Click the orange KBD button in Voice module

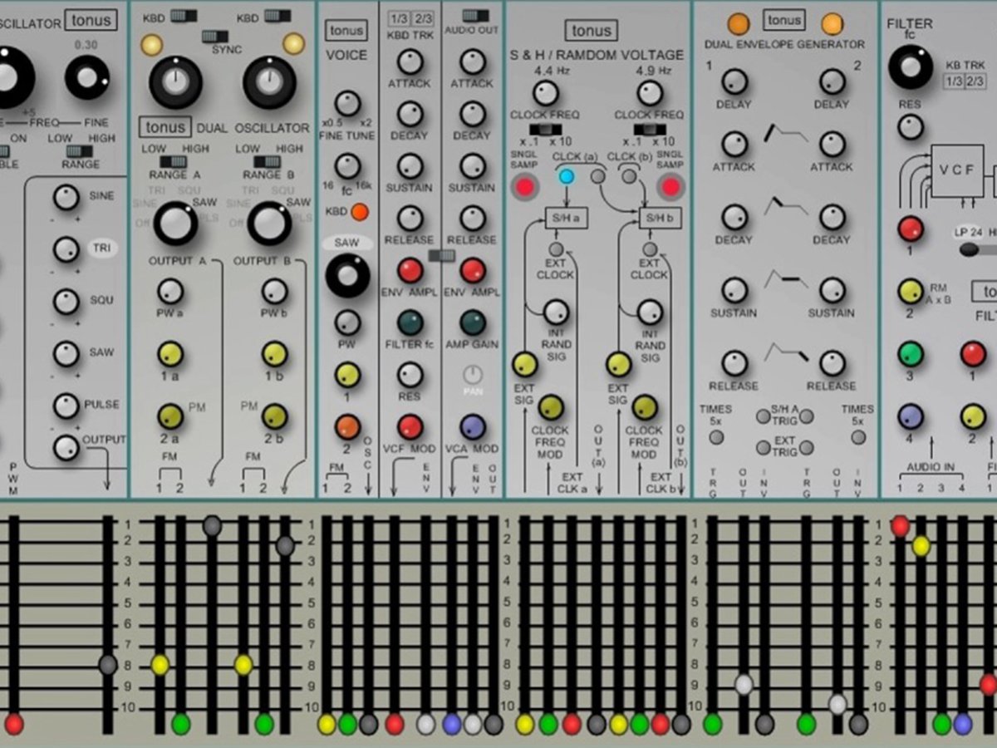(x=359, y=212)
